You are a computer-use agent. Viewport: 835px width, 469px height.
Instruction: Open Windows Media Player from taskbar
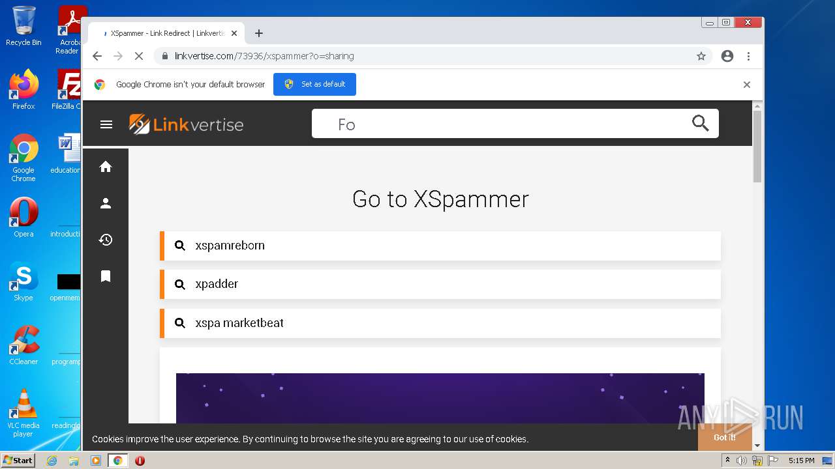[x=96, y=461]
